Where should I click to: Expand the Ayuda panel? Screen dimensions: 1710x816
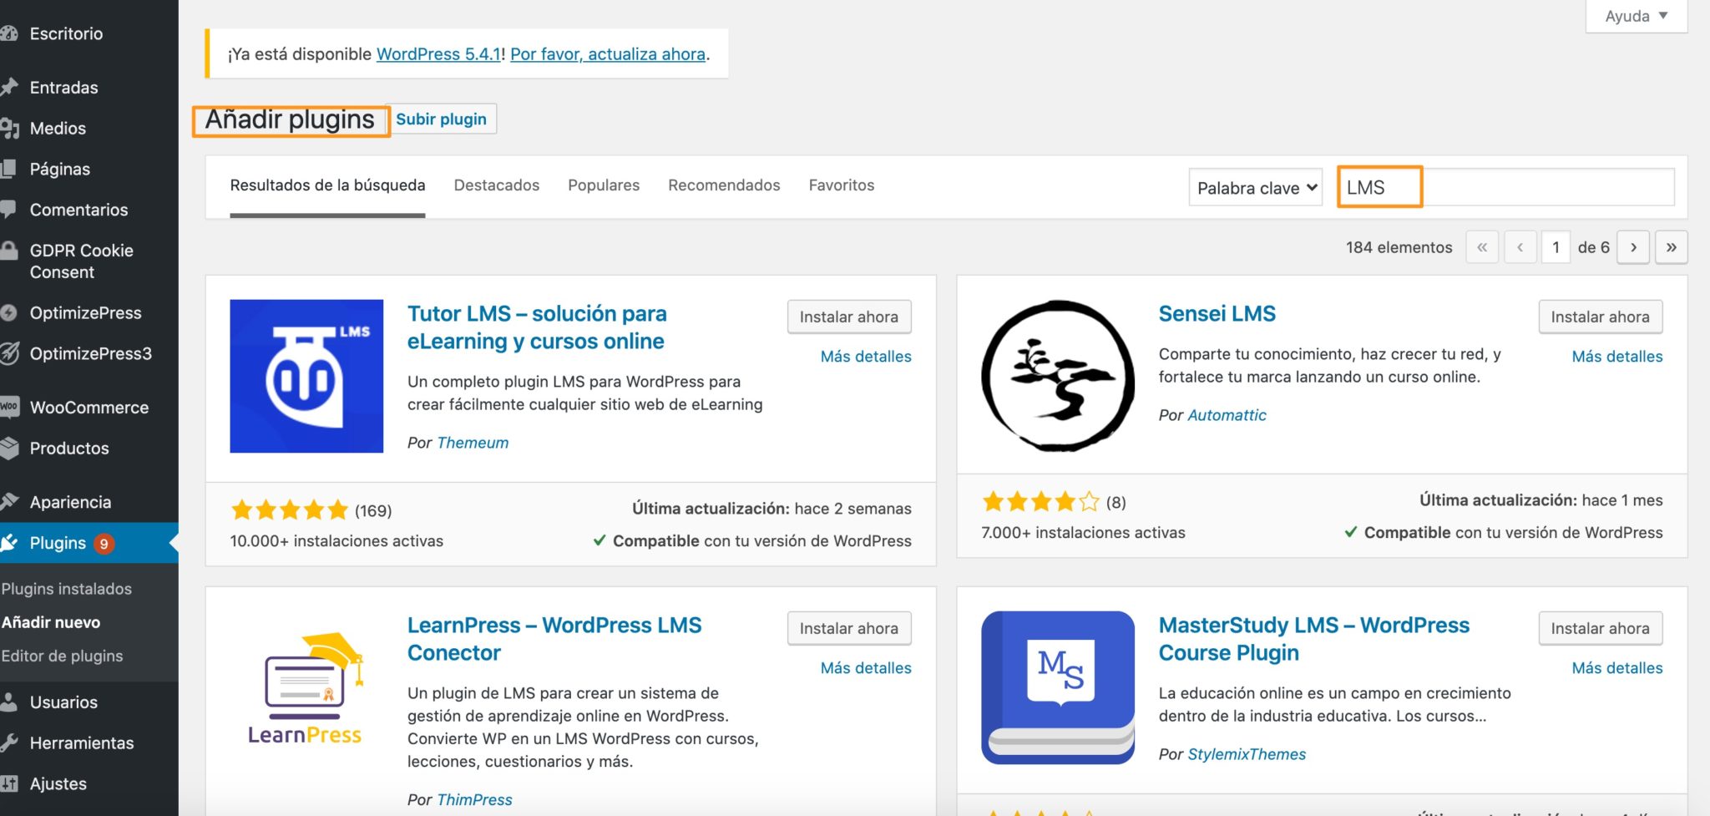click(1634, 15)
